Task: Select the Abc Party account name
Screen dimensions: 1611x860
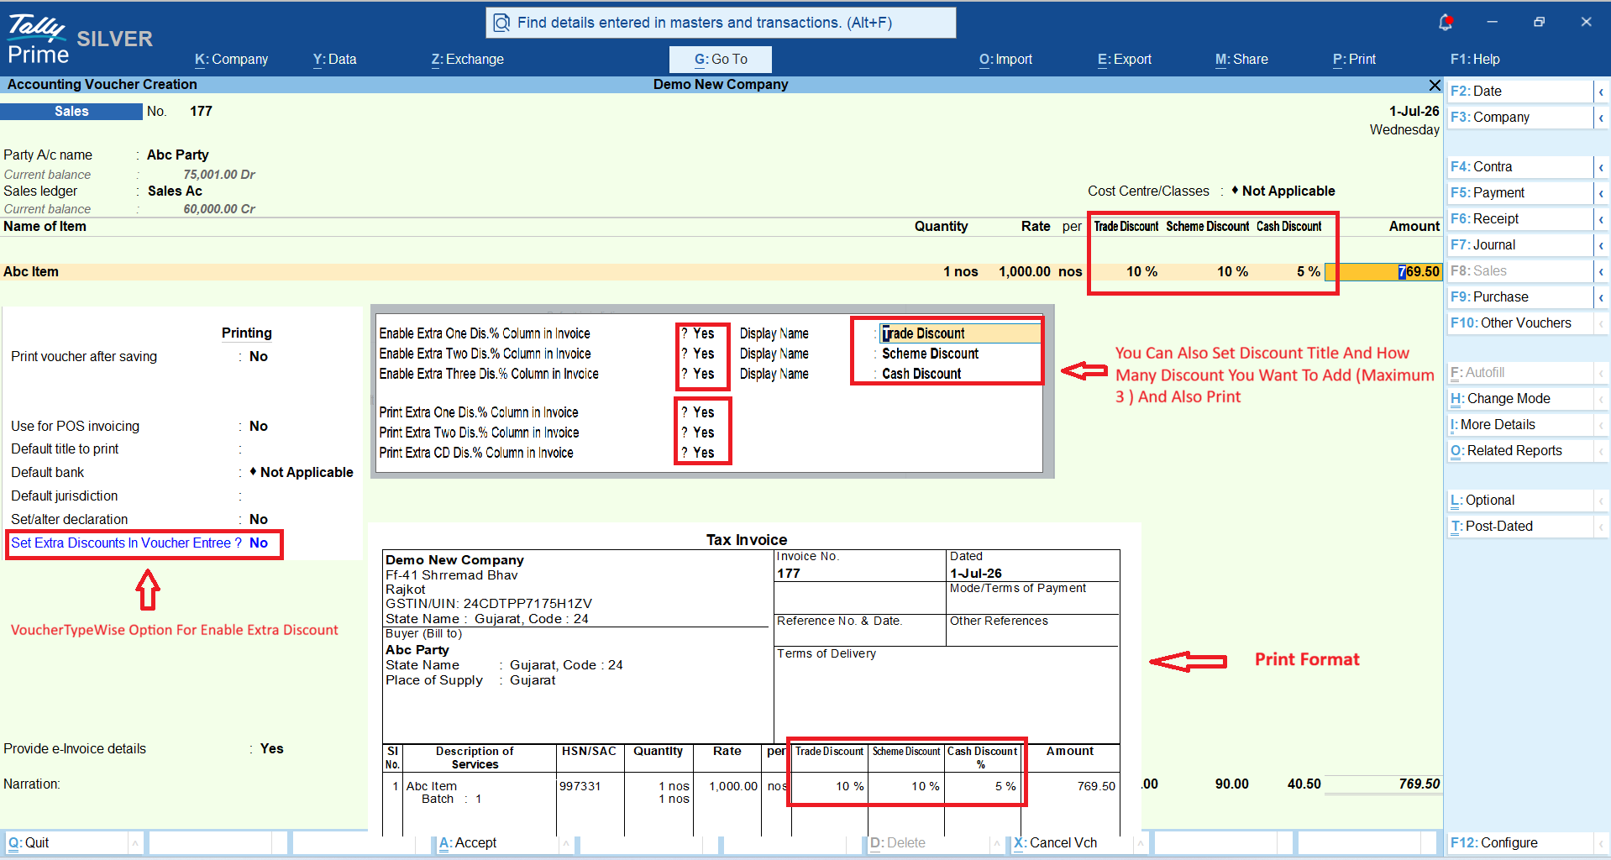Action: click(x=178, y=155)
